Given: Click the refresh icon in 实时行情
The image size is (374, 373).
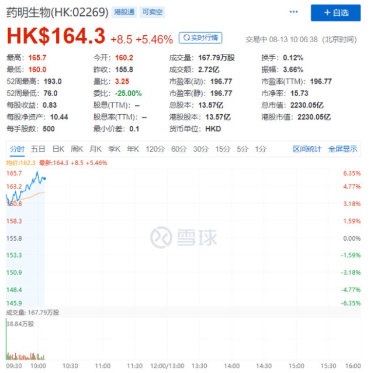Looking at the screenshot, I should pyautogui.click(x=186, y=38).
